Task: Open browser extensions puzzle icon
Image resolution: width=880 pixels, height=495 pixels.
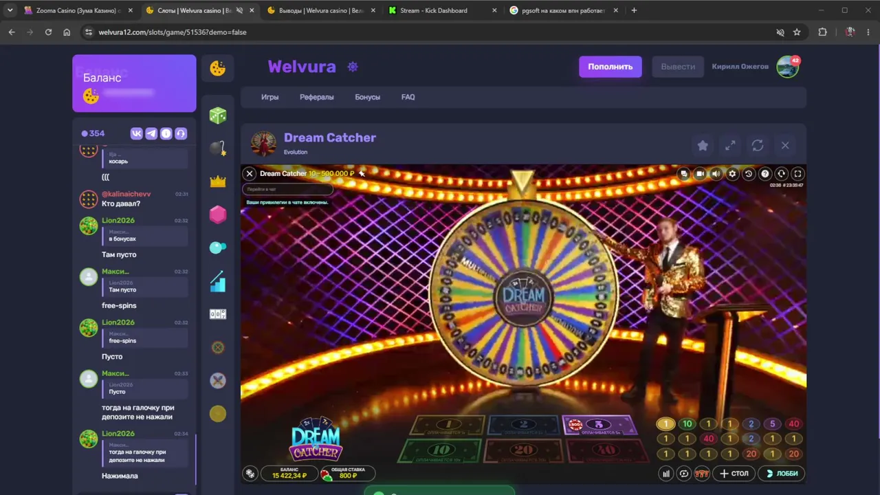Action: click(822, 32)
